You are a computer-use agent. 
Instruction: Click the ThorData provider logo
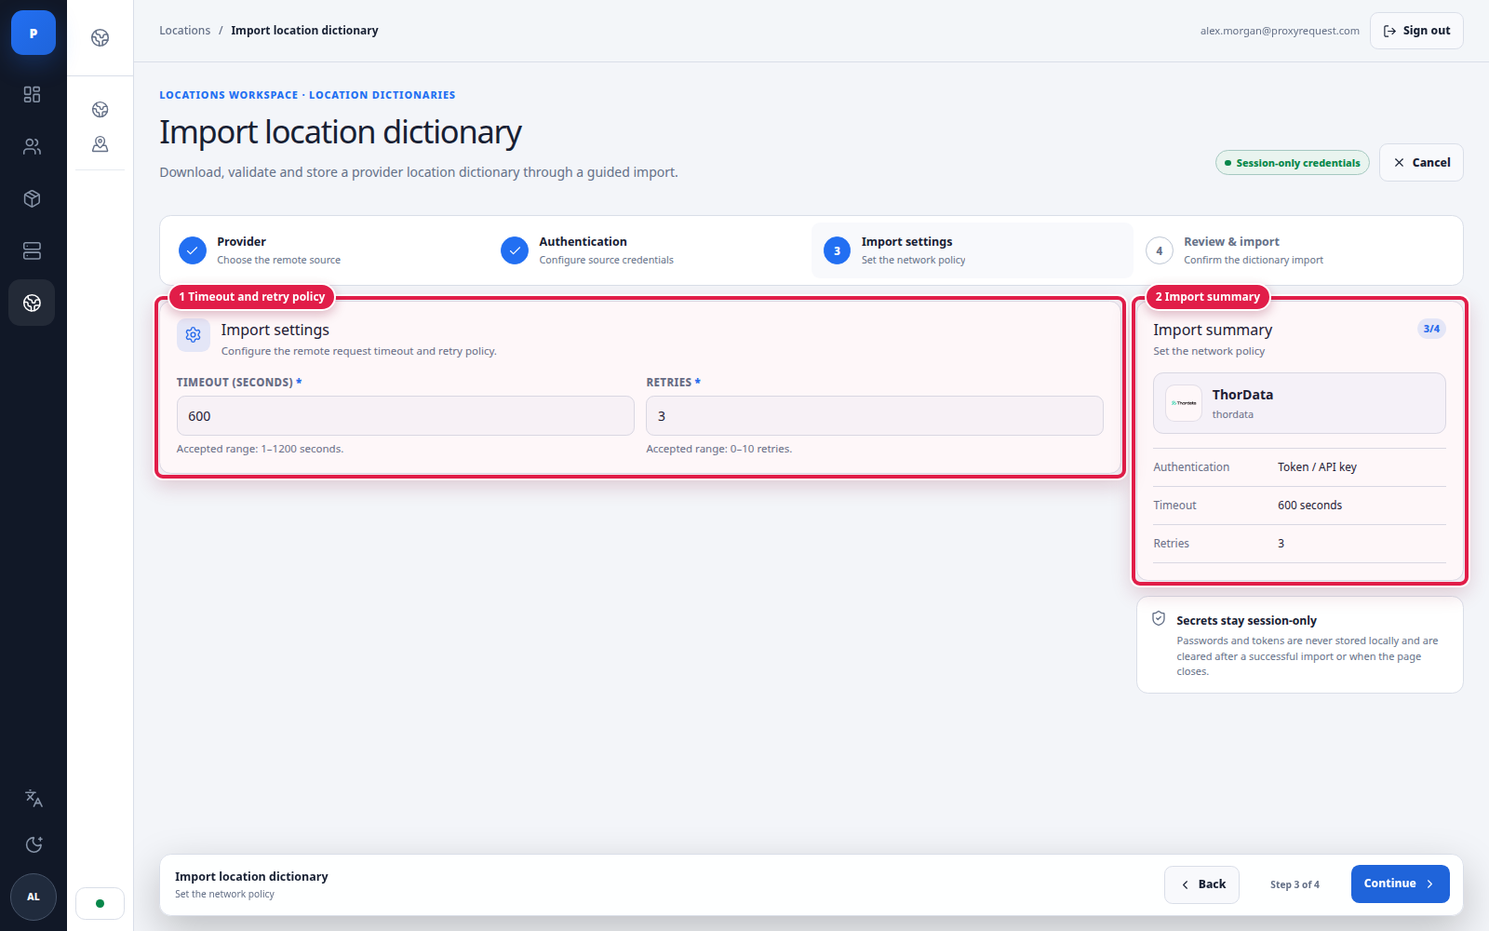pyautogui.click(x=1184, y=403)
